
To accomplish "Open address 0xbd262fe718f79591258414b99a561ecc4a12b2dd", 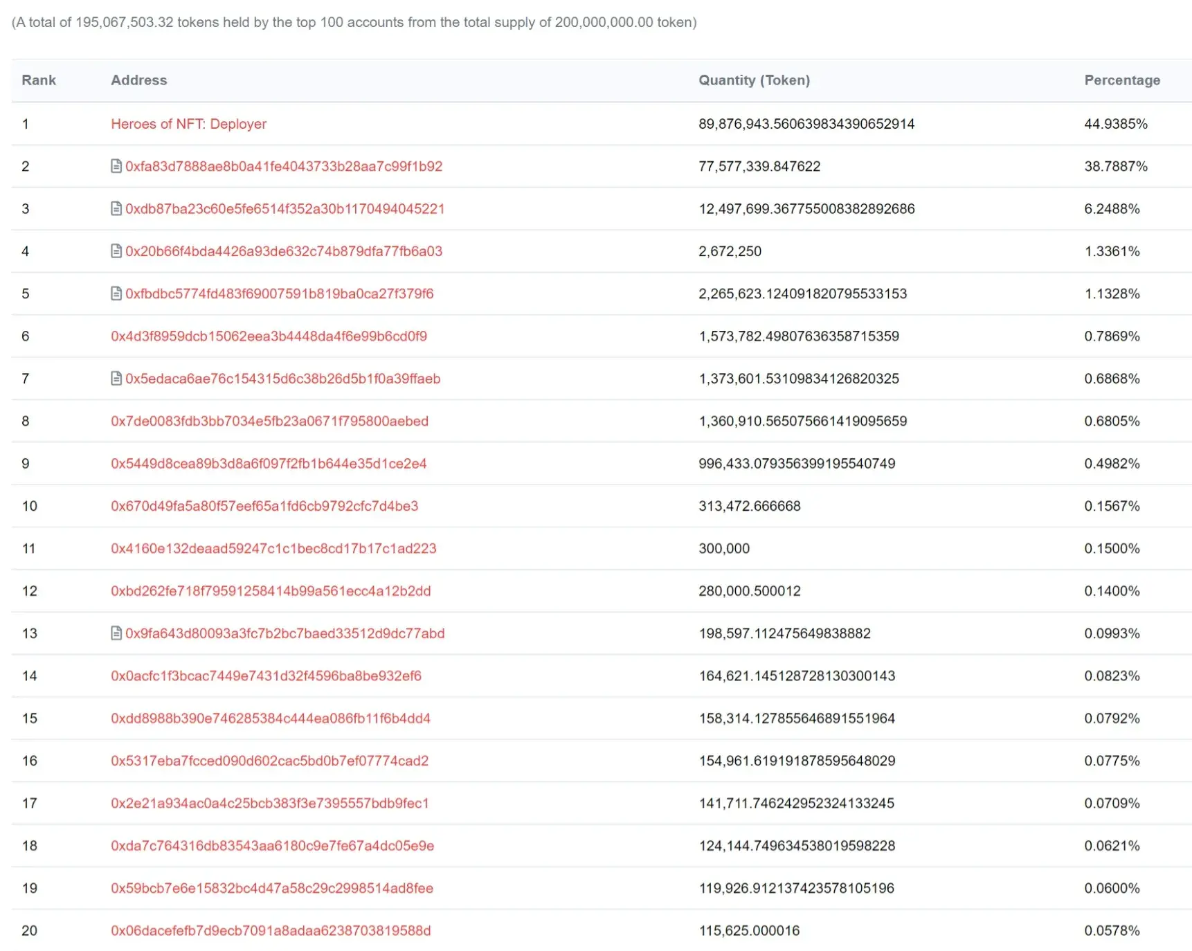I will click(x=271, y=591).
